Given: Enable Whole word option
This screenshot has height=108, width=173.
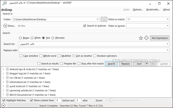Looking at the screenshot, I should point(41,56).
